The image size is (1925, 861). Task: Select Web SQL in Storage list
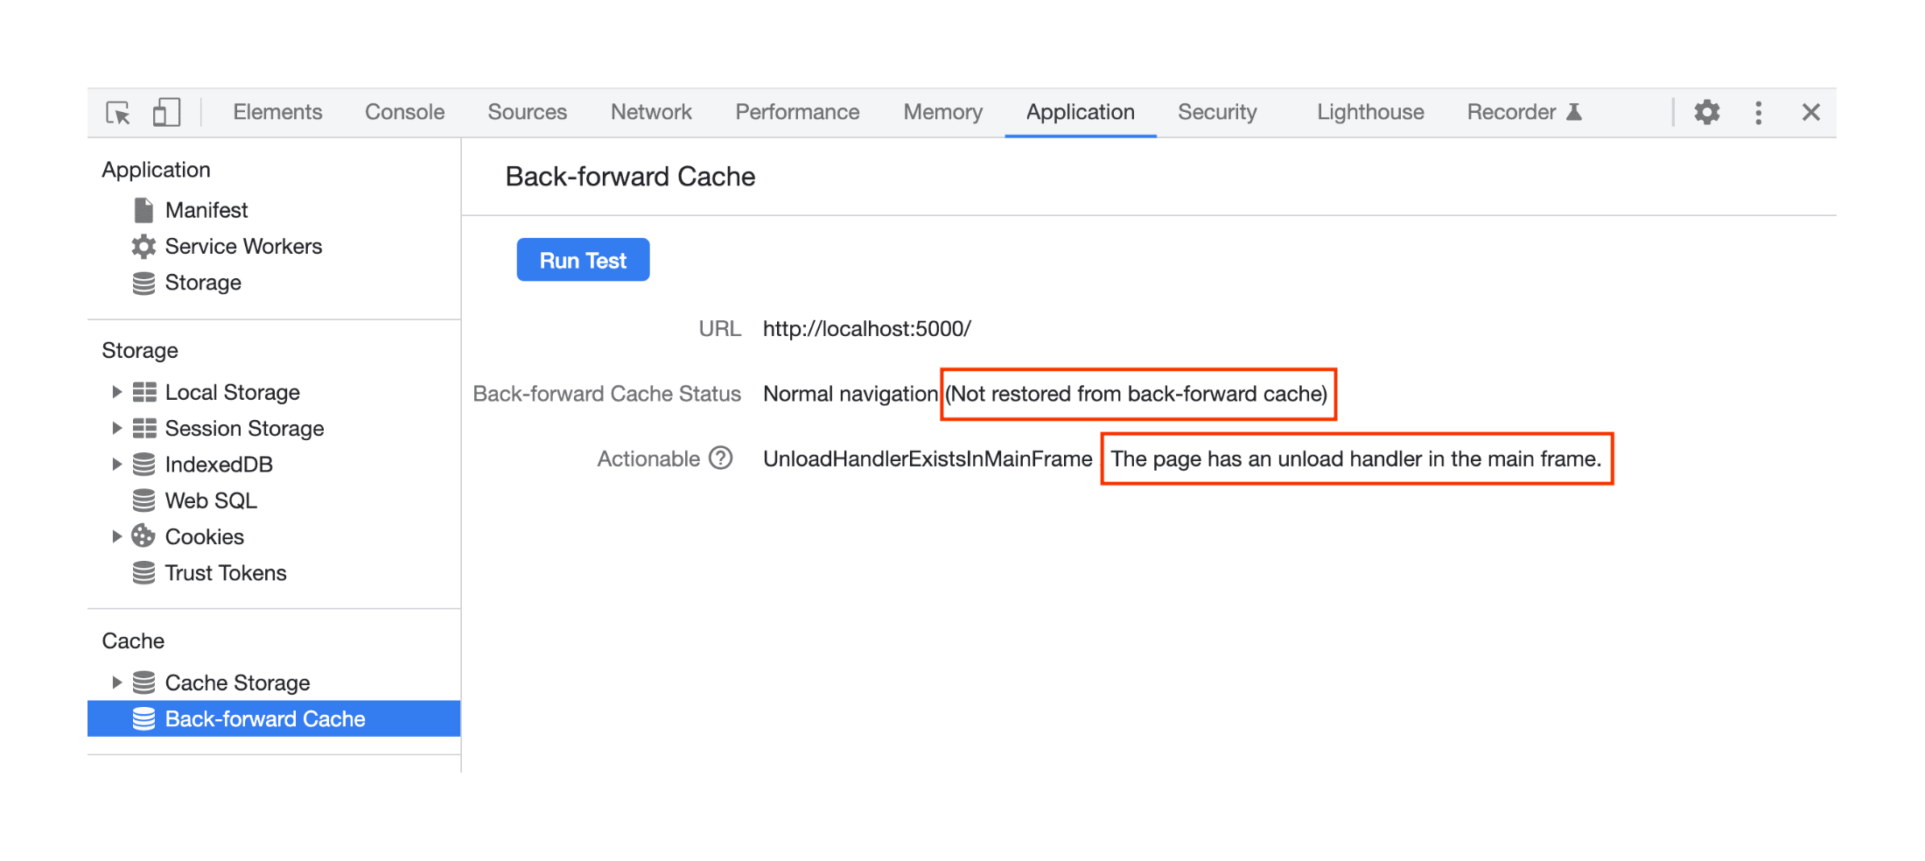(211, 500)
